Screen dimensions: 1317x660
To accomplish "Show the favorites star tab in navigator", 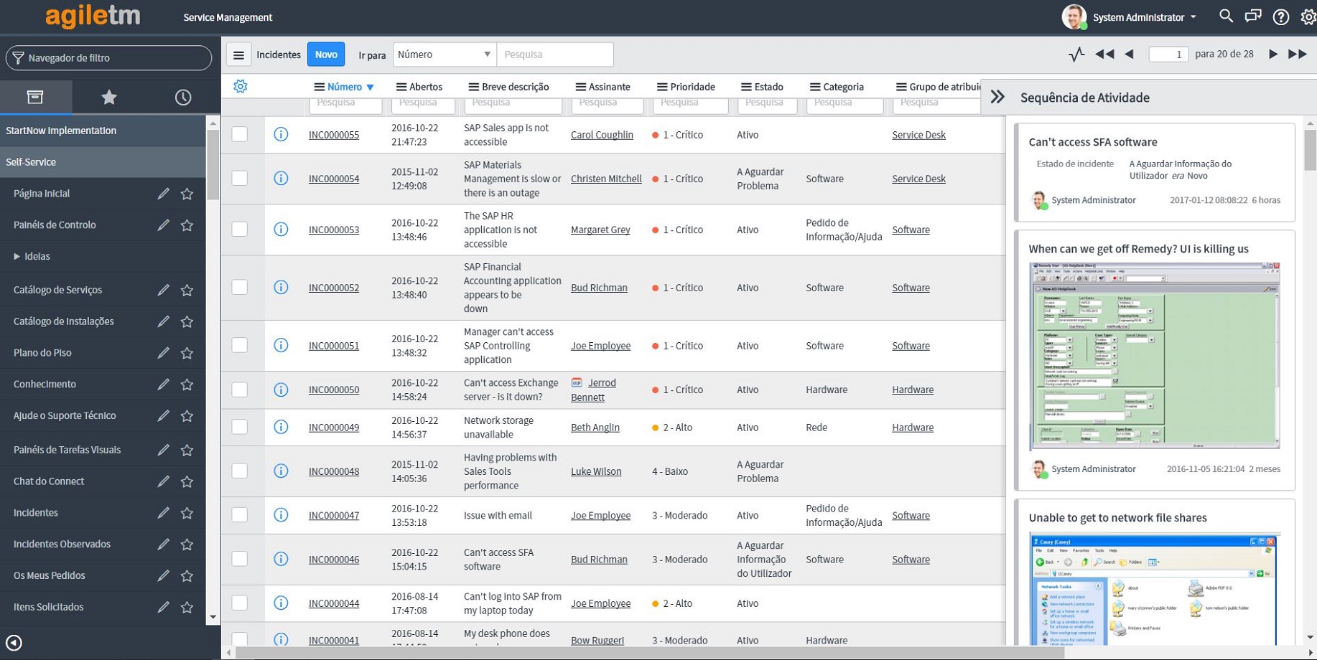I will click(x=108, y=98).
